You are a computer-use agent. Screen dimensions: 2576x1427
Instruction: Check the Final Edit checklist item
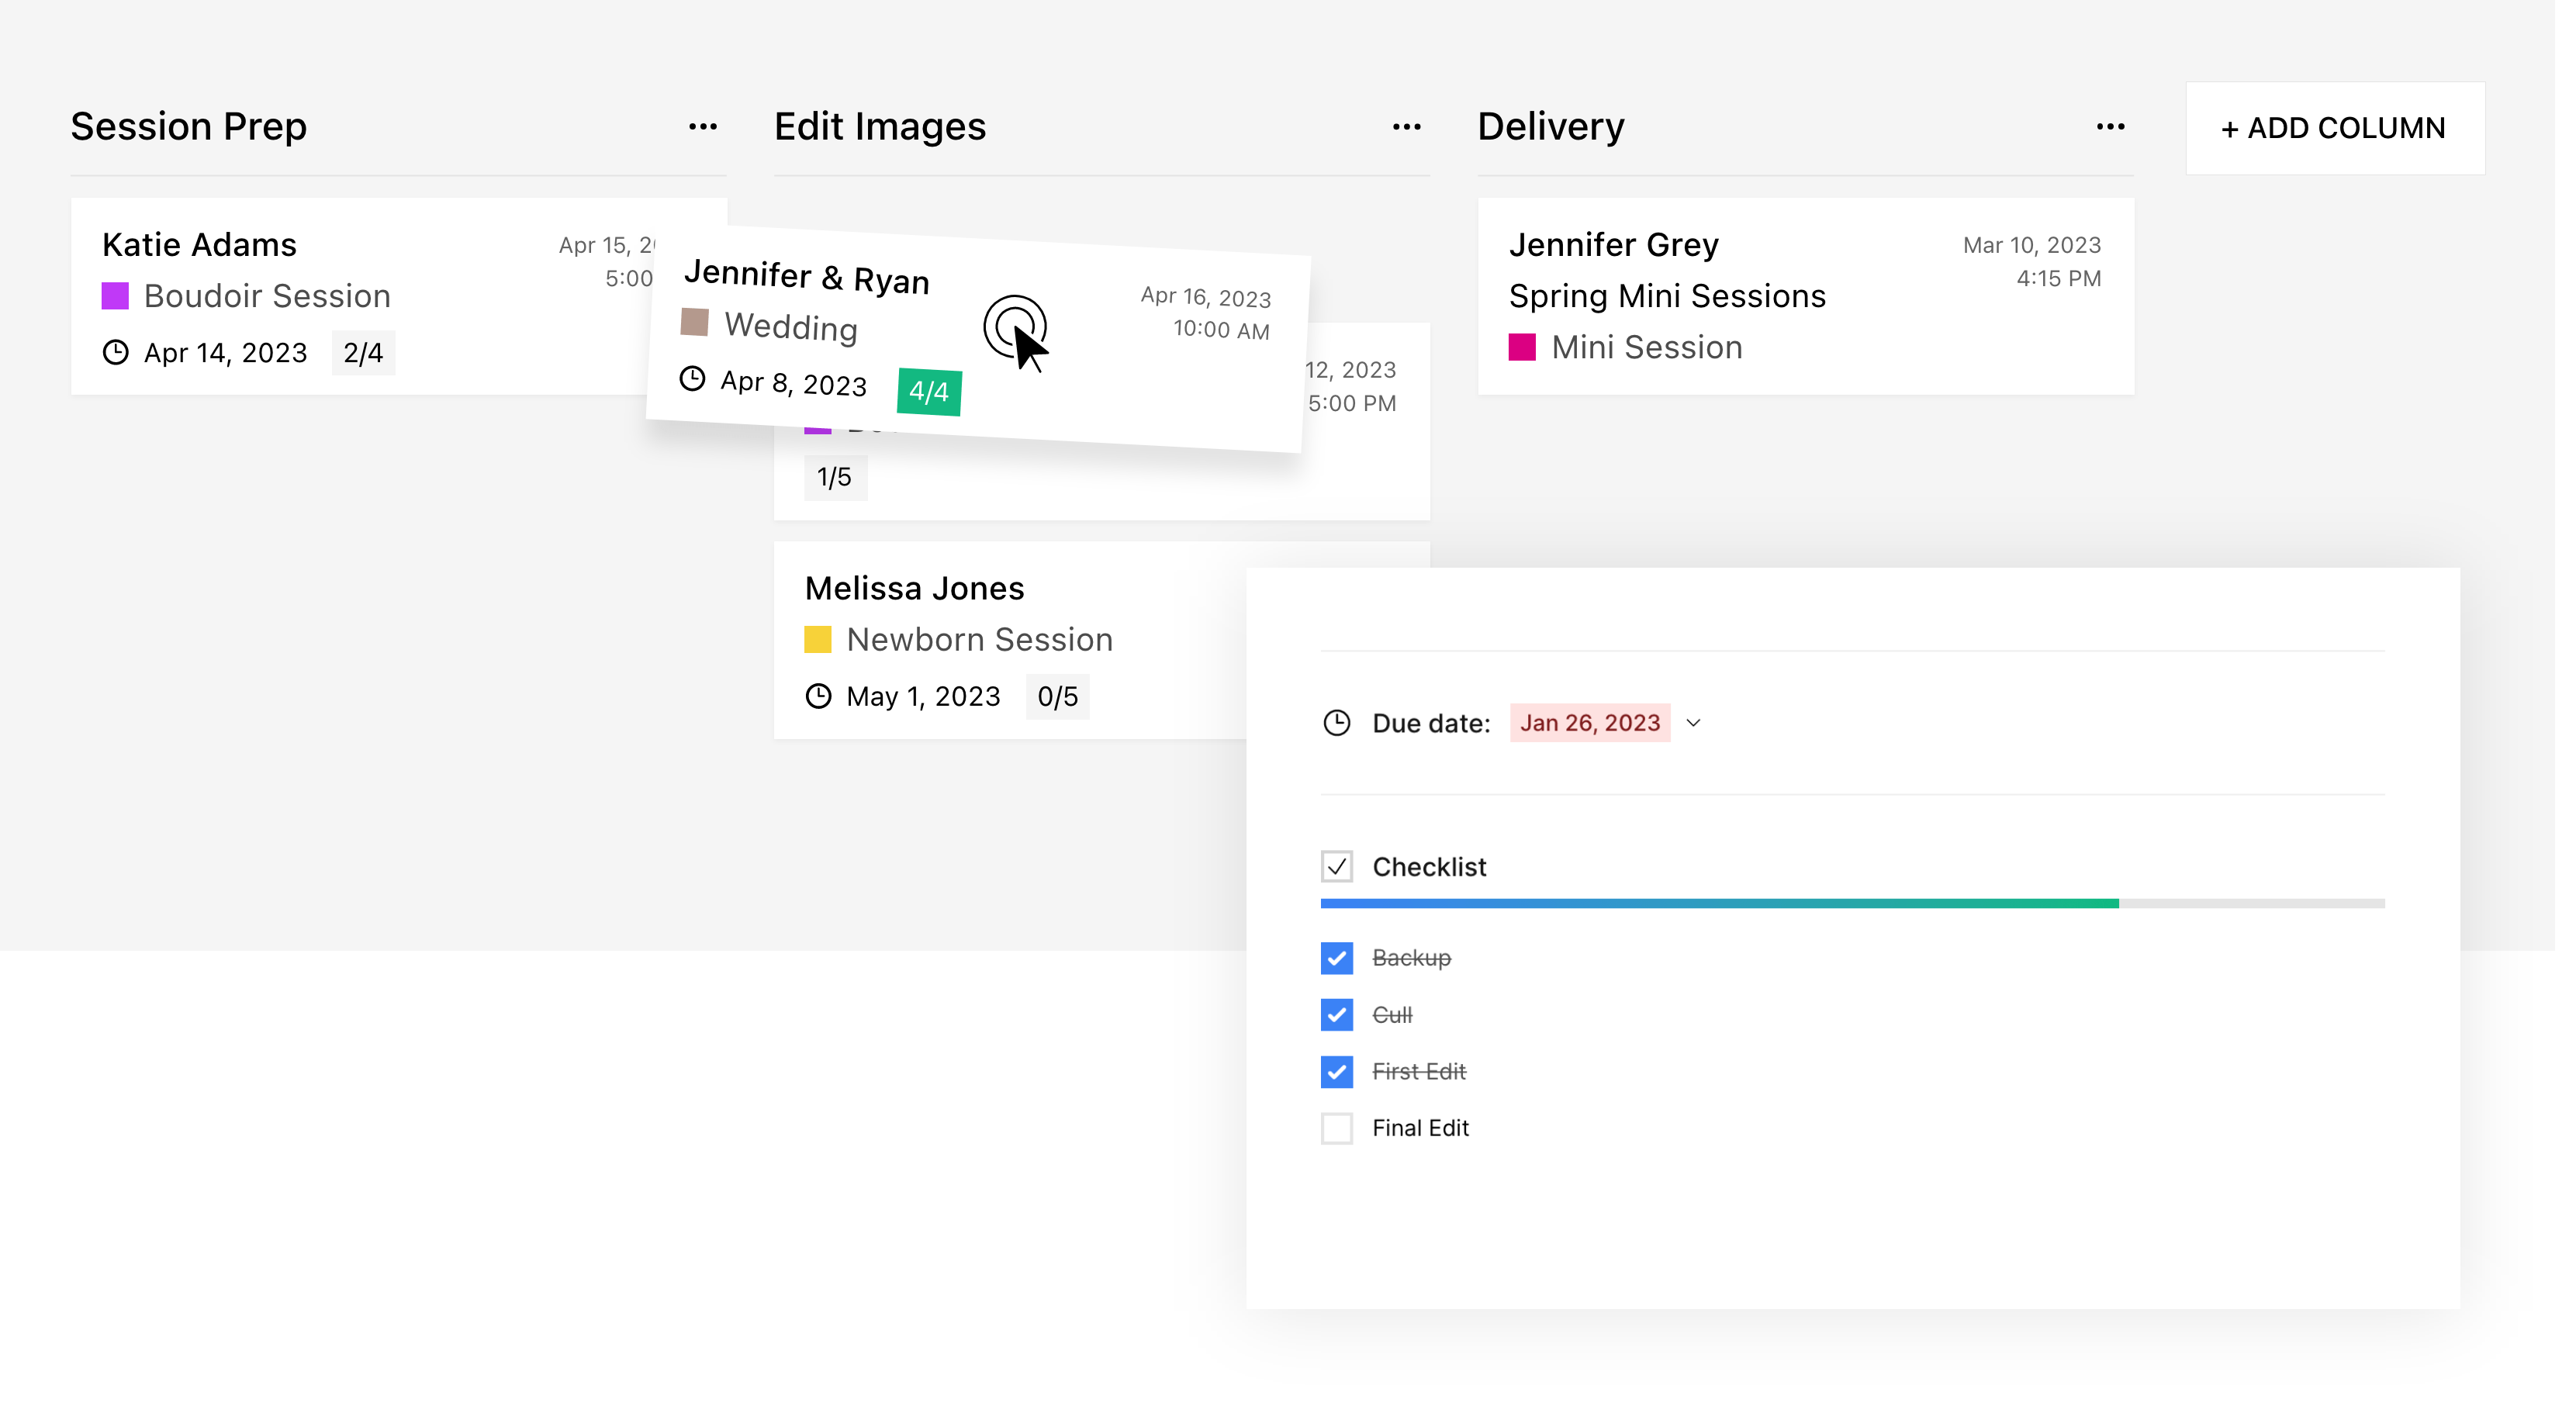(1347, 1136)
